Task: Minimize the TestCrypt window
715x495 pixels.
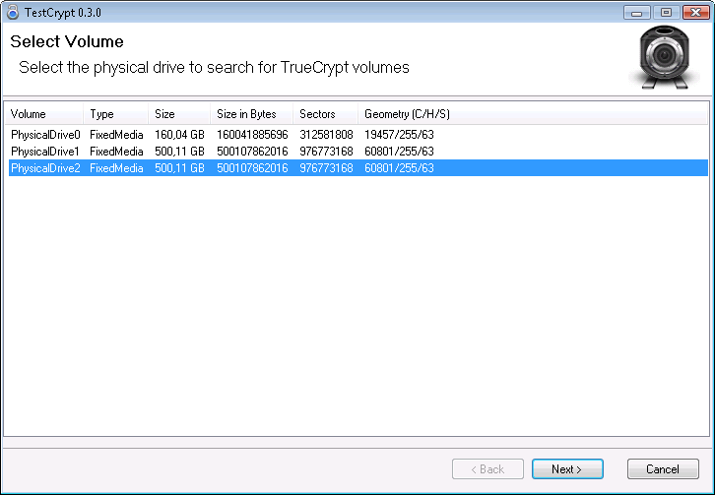Action: [636, 13]
